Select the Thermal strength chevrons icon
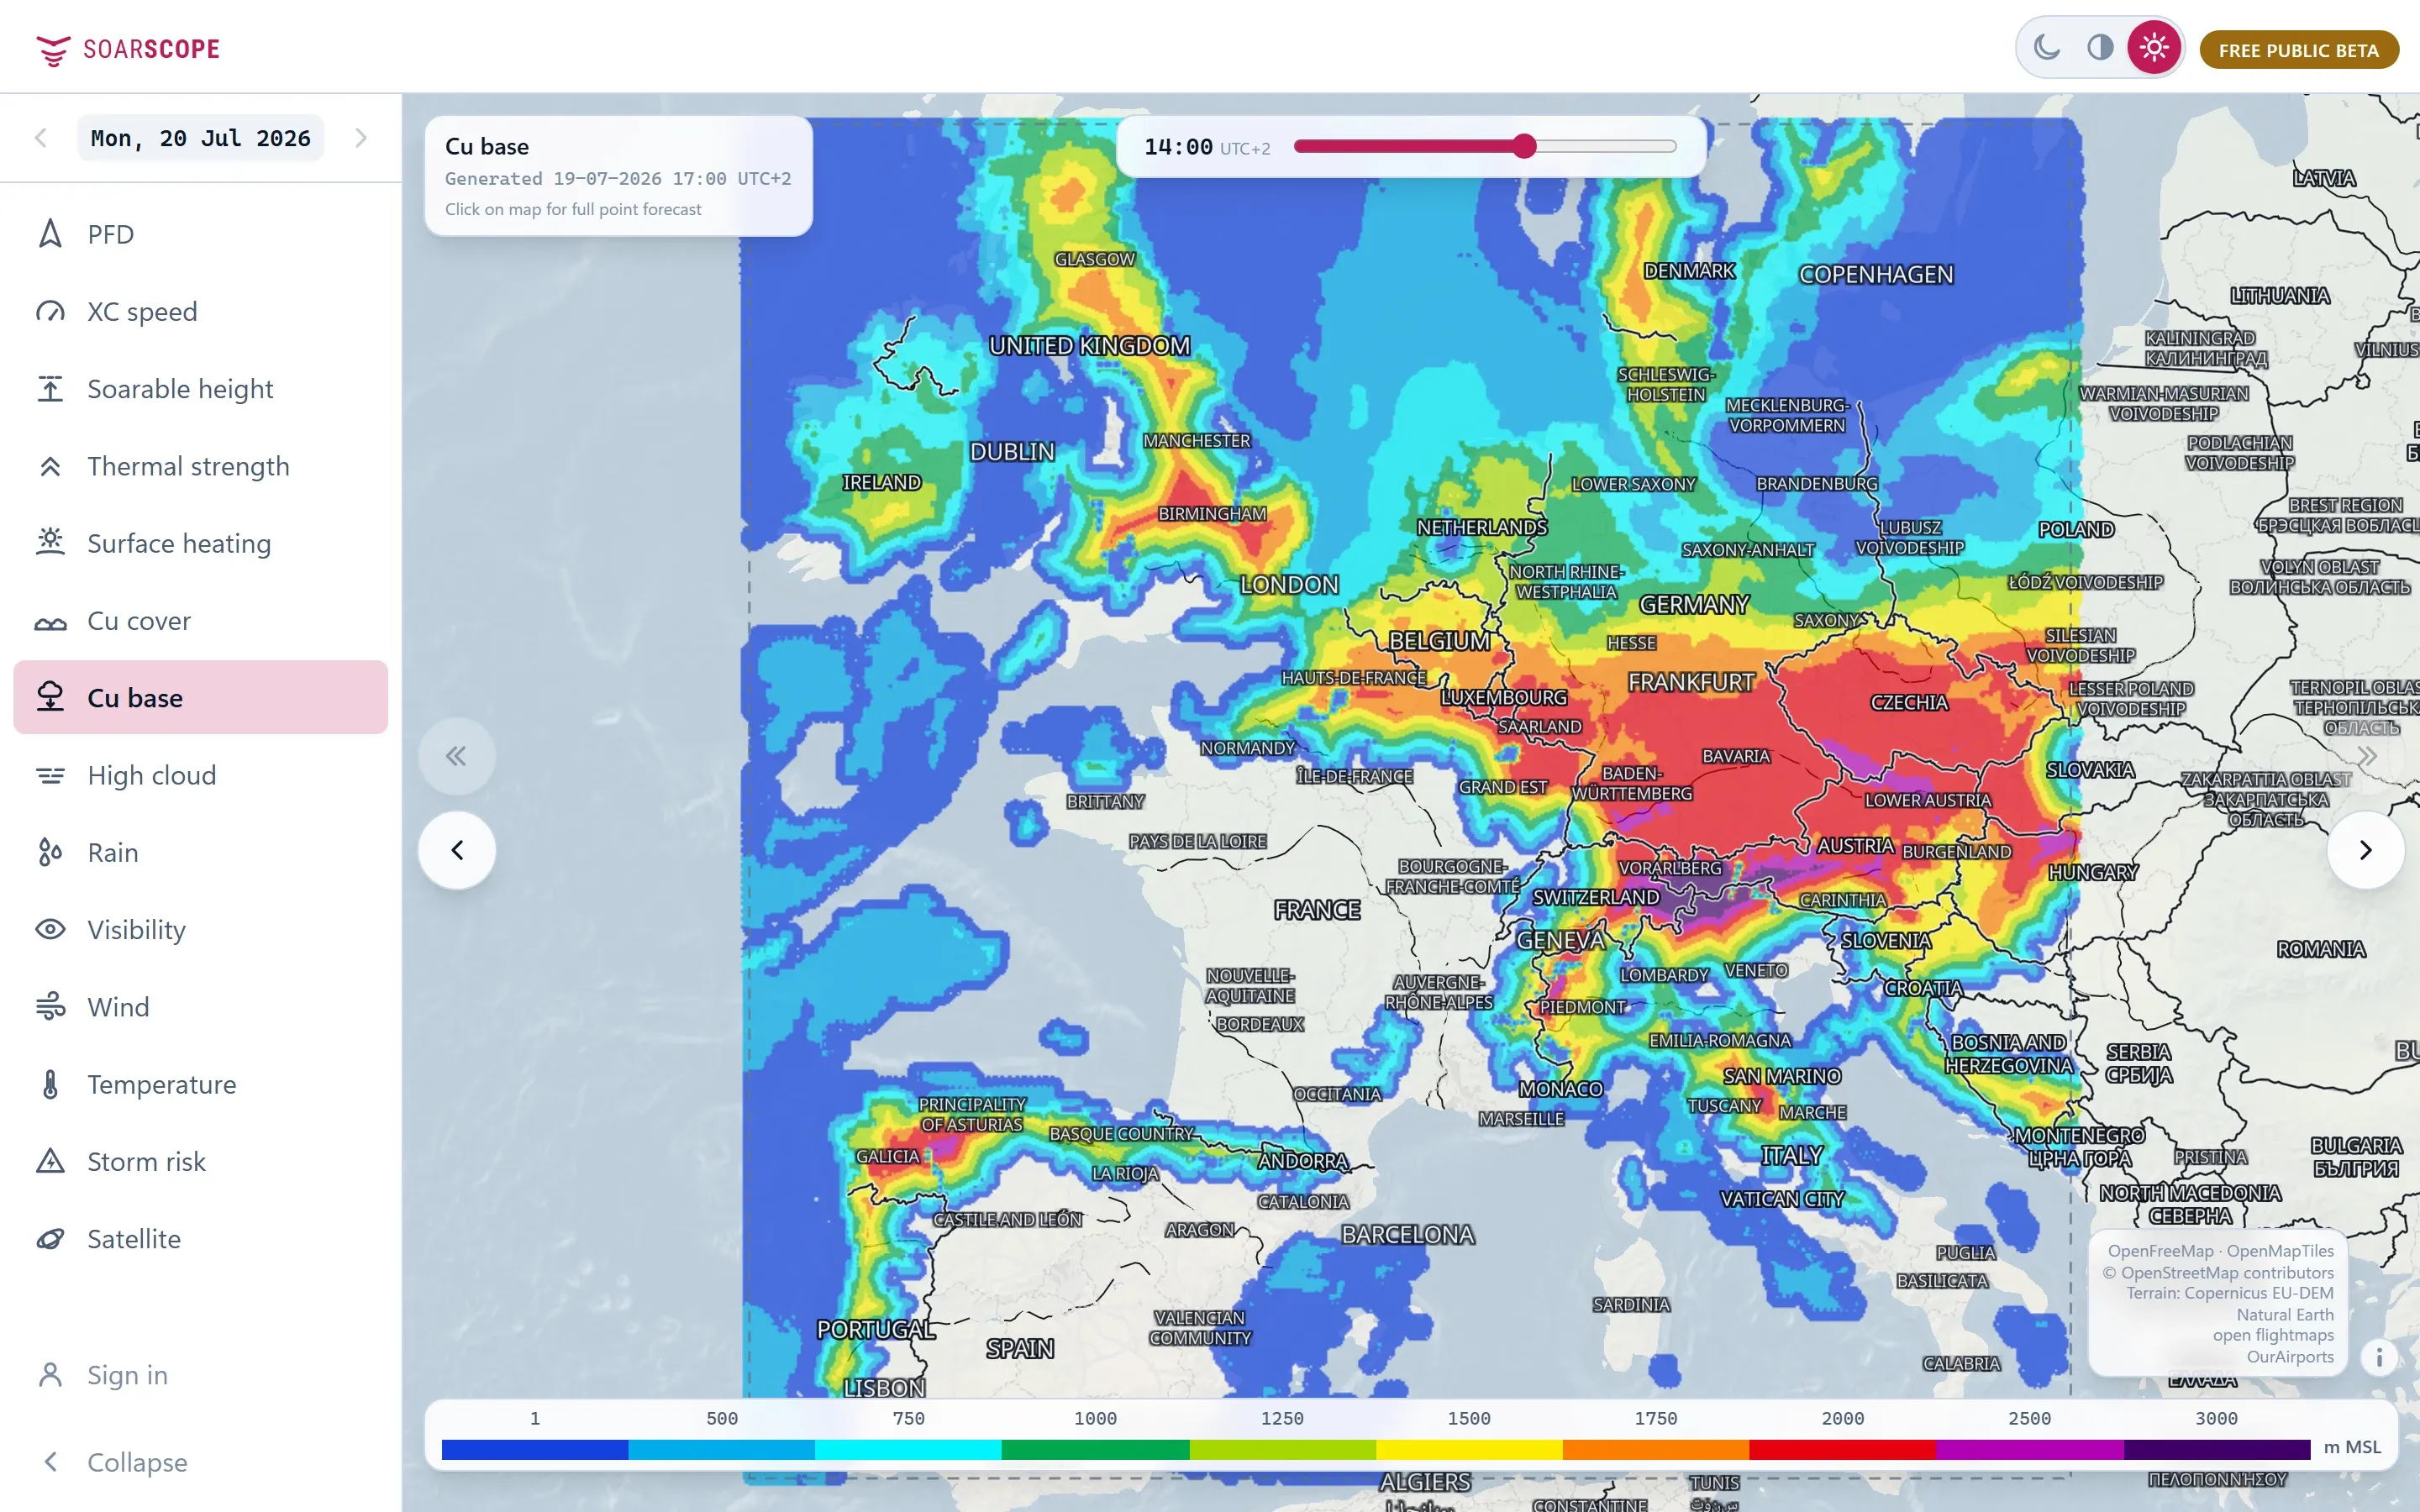Screen dimensions: 2420x1512 [50, 466]
